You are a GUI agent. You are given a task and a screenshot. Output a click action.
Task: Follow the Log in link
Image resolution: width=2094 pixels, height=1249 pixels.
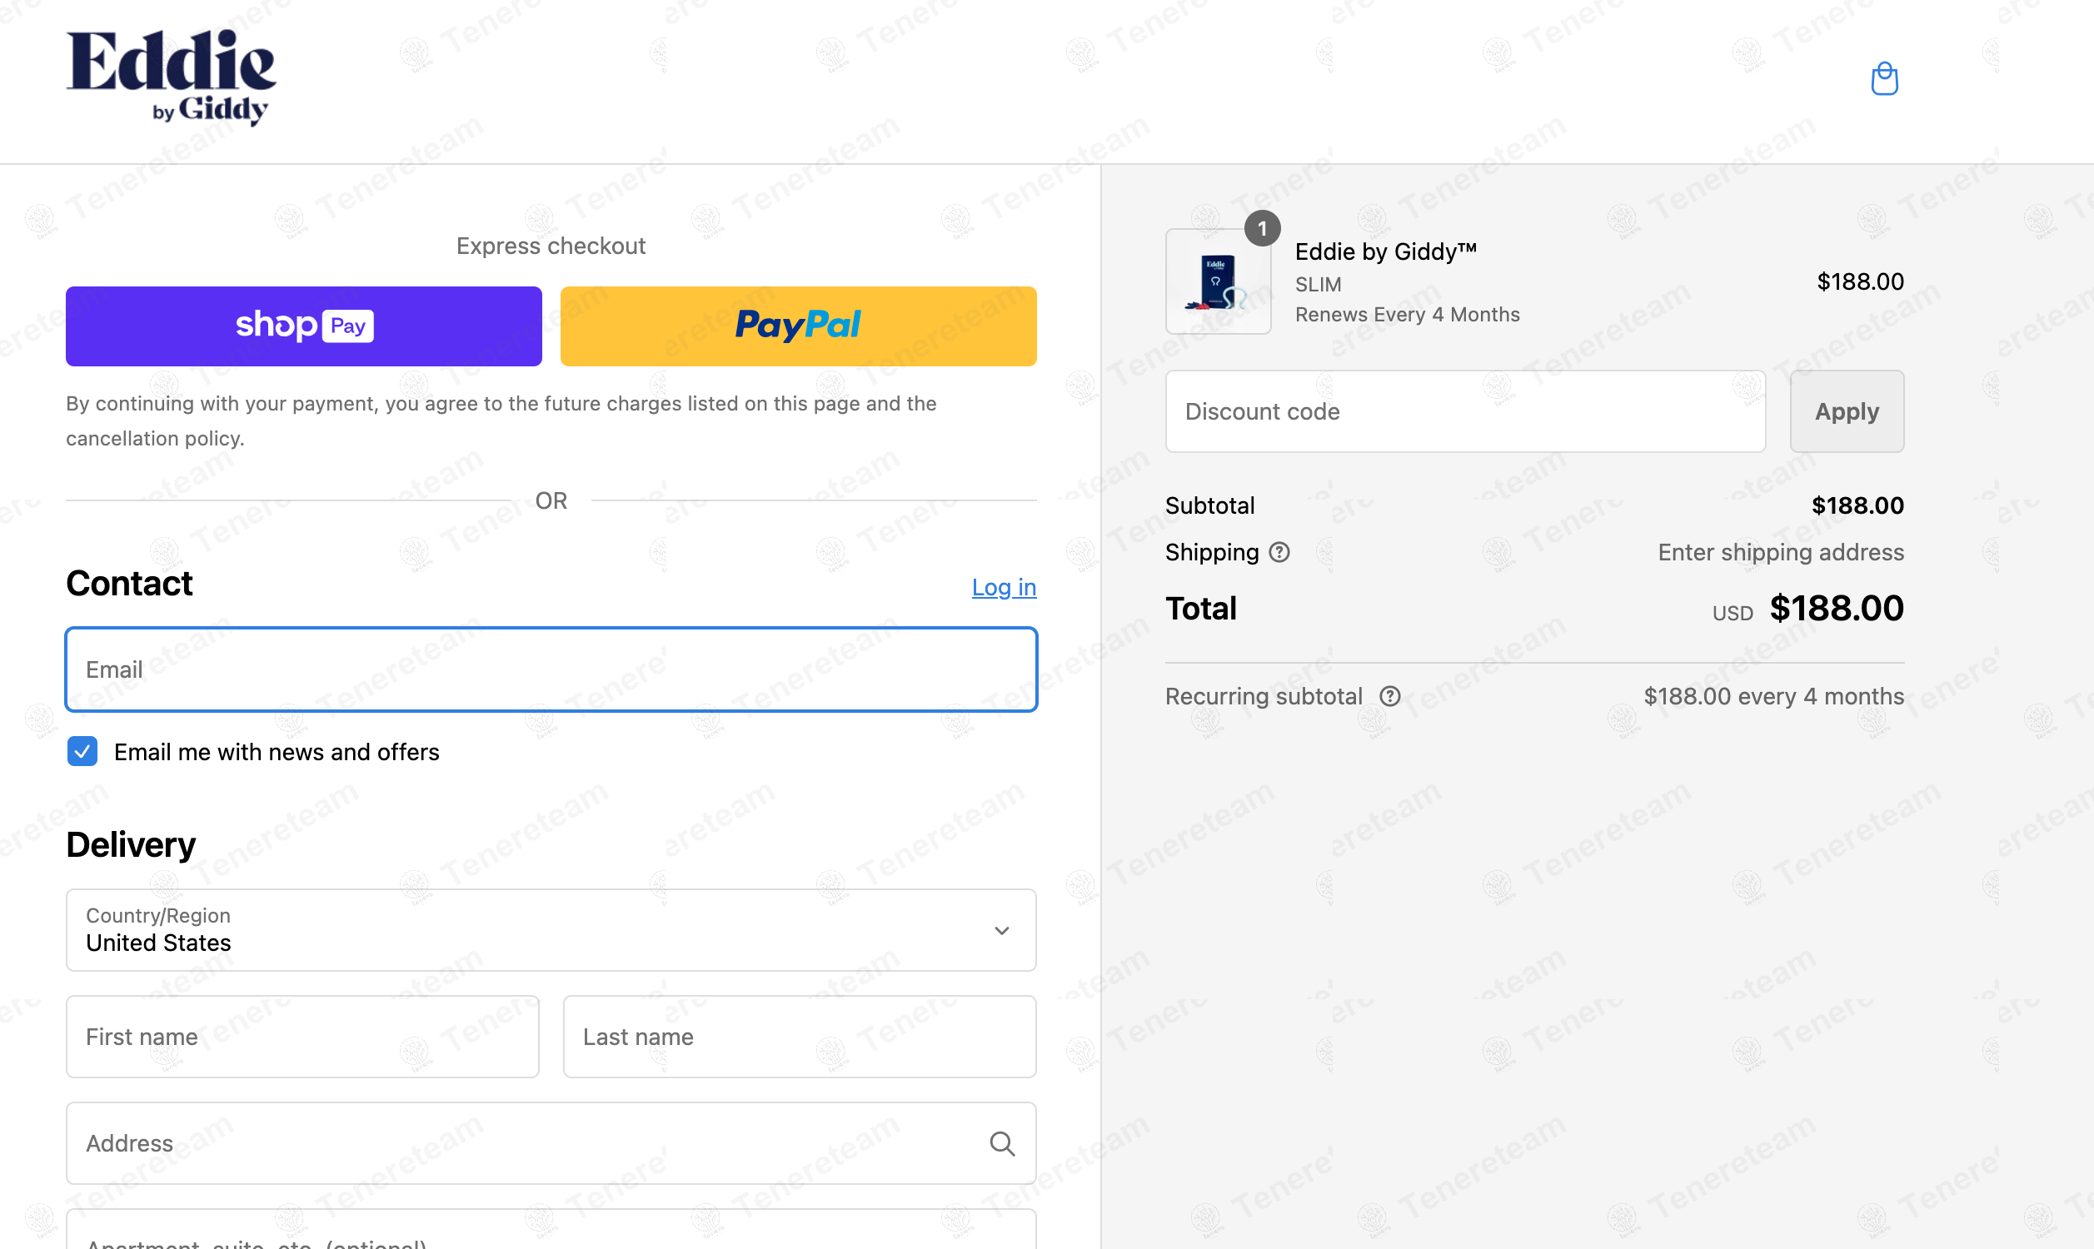1004,587
